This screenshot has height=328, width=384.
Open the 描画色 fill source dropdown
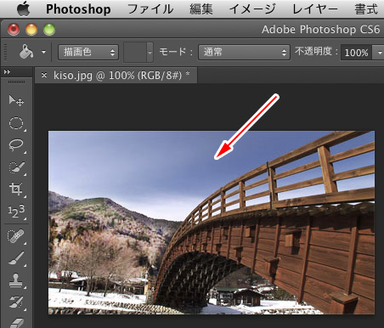88,52
